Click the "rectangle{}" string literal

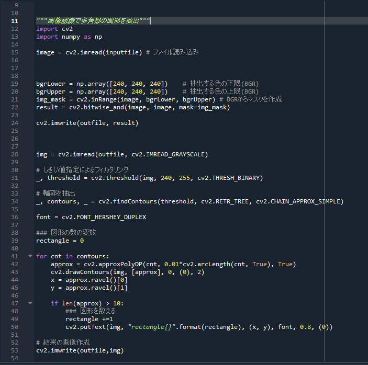[x=152, y=327]
